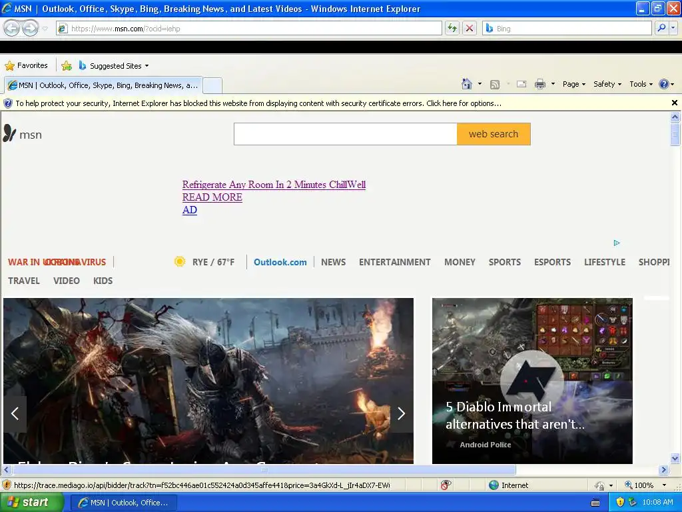This screenshot has width=682, height=512.
Task: Click vertical scrollbar up arrow
Action: pyautogui.click(x=675, y=117)
